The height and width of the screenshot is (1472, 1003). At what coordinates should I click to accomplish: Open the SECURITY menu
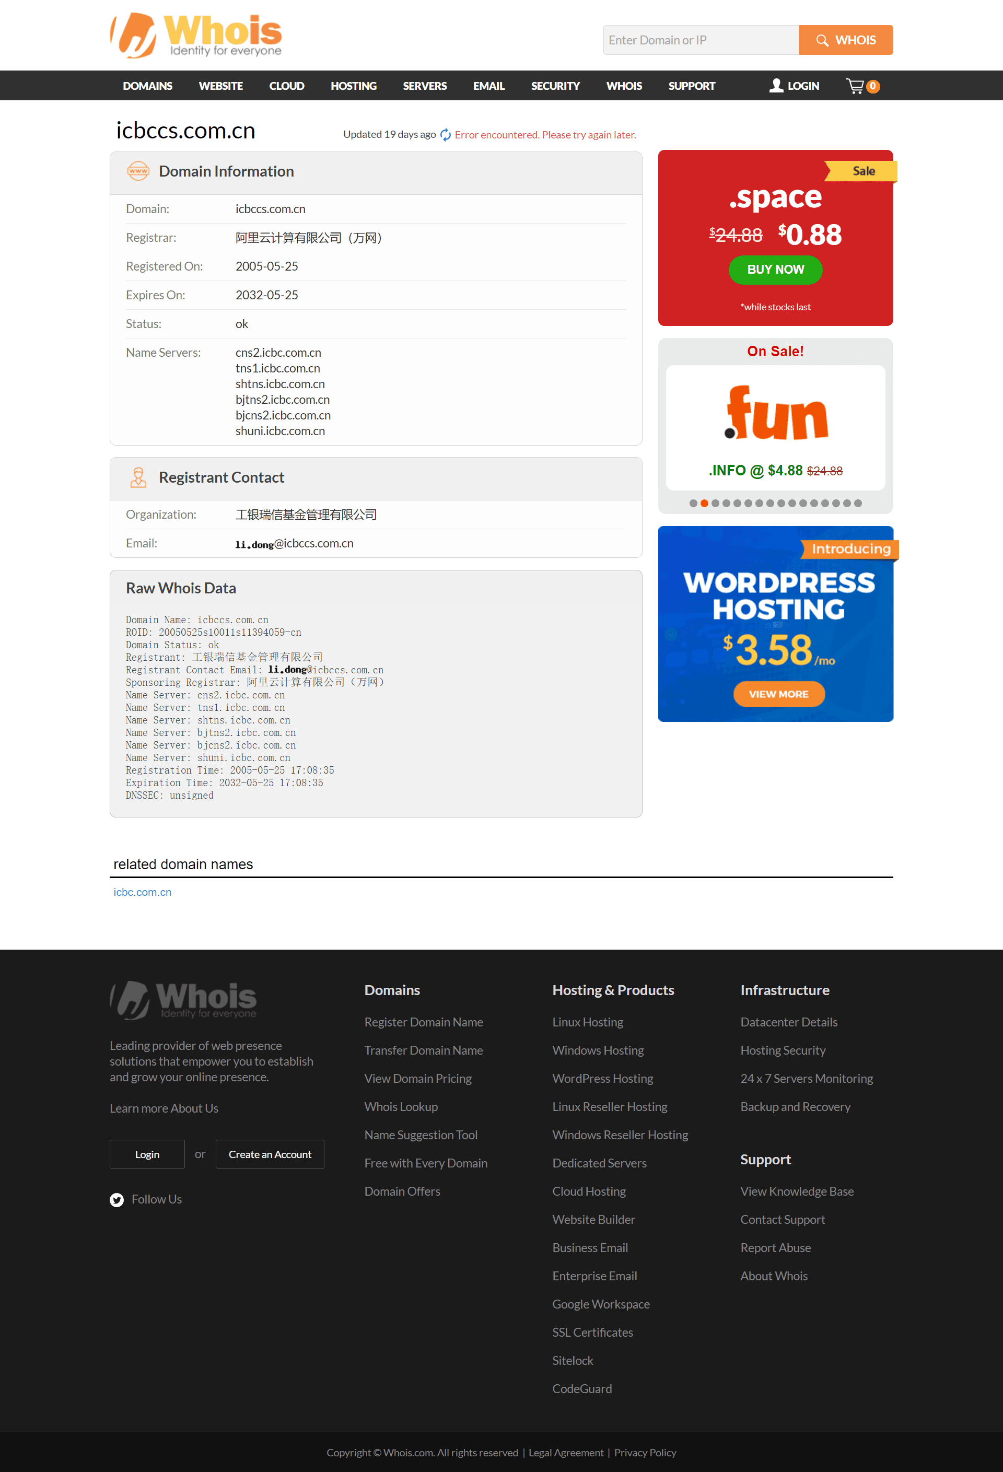(x=555, y=86)
